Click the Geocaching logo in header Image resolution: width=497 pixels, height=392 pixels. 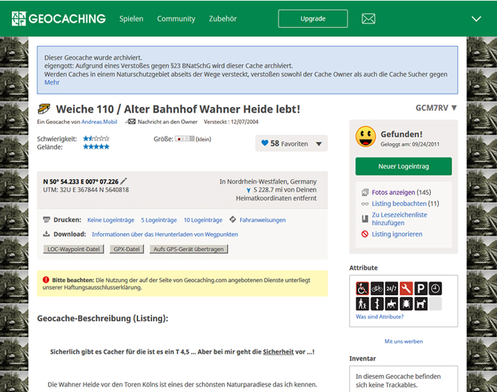point(58,18)
